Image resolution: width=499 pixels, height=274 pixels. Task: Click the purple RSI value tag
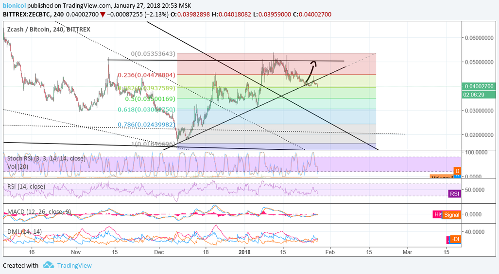pos(454,193)
